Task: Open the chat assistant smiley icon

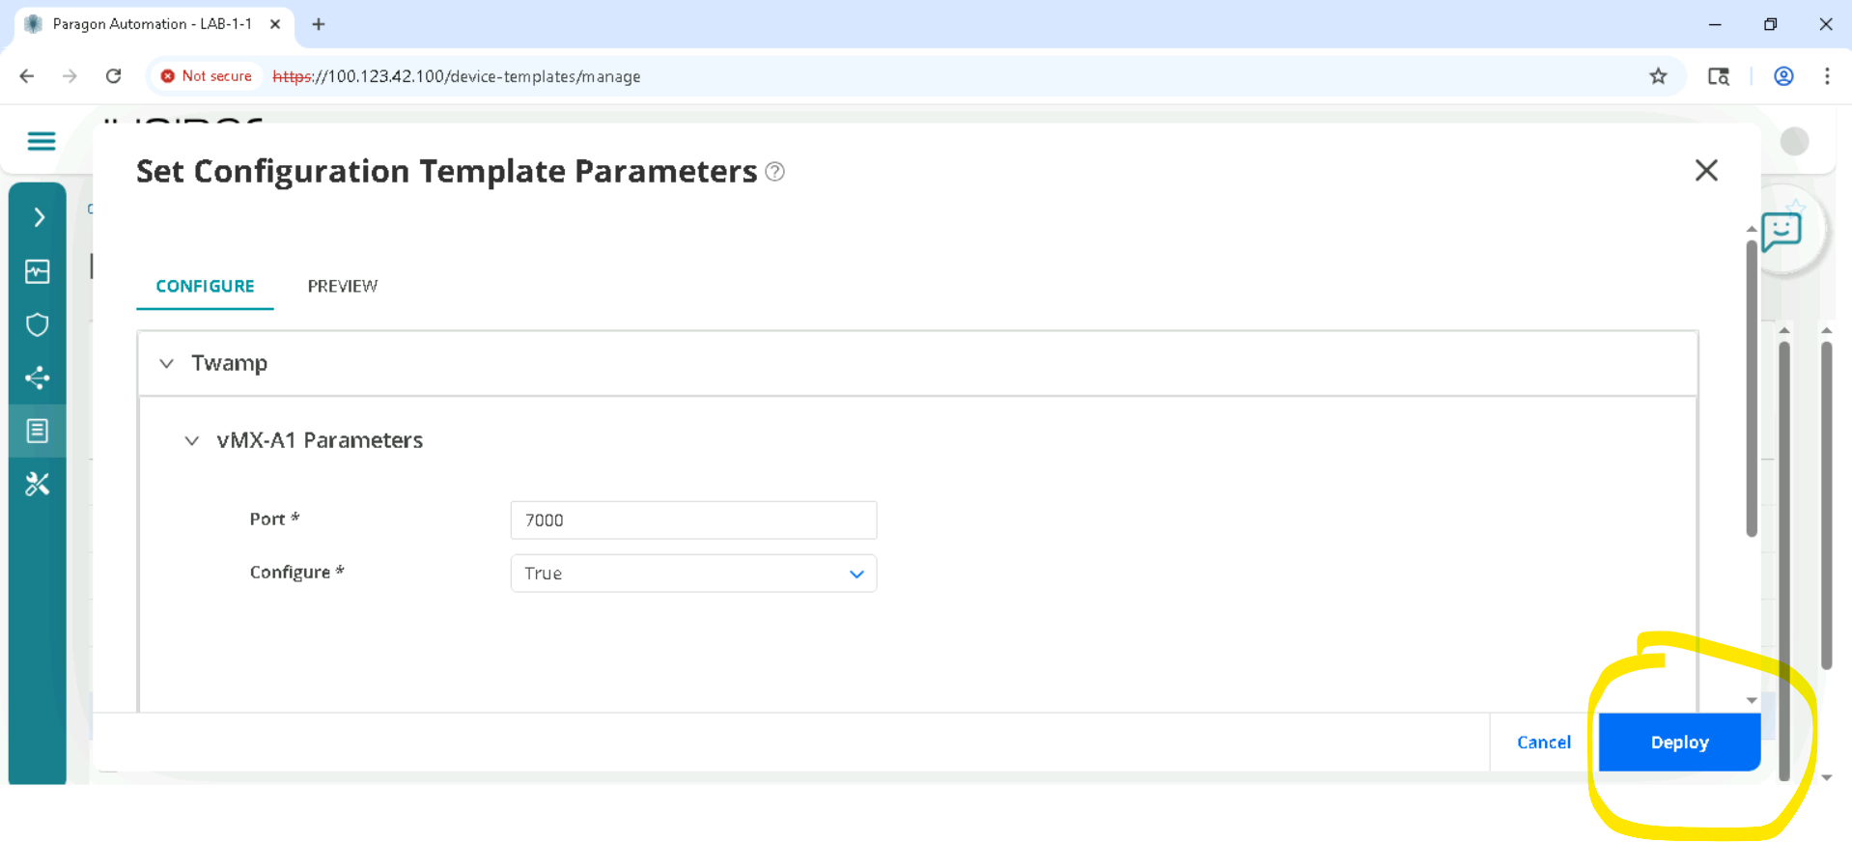Action: pyautogui.click(x=1782, y=231)
